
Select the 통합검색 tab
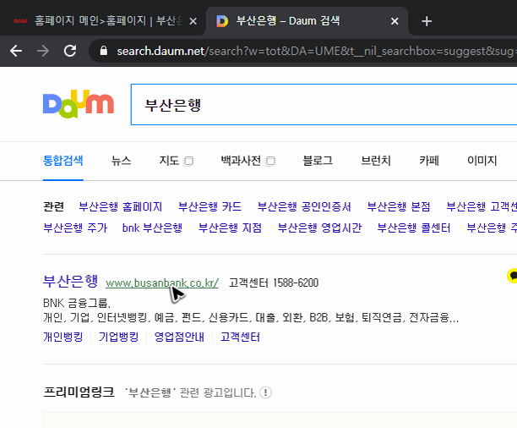[63, 161]
